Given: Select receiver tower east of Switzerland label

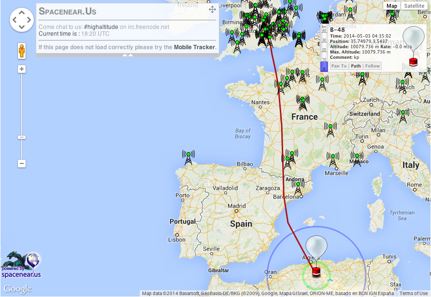Looking at the screenshot, I should (x=403, y=115).
